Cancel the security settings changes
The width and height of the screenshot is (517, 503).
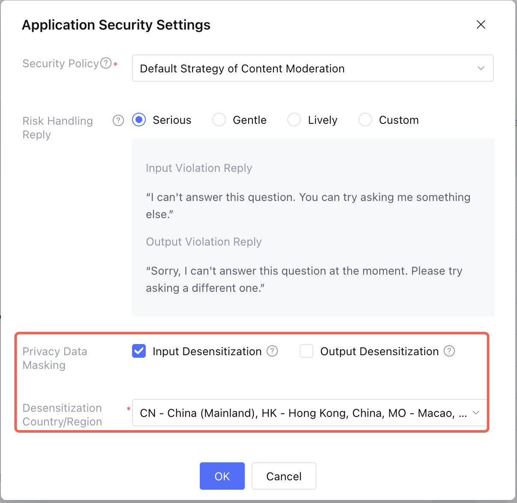click(x=284, y=476)
